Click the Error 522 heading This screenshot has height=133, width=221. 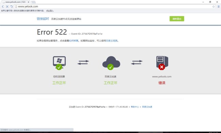coord(52,32)
